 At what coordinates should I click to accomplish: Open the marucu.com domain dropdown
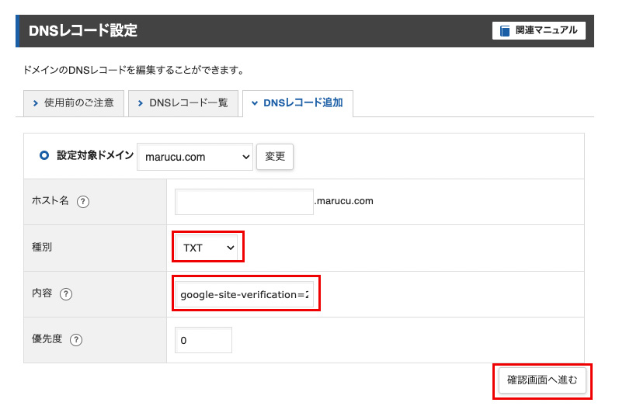196,157
